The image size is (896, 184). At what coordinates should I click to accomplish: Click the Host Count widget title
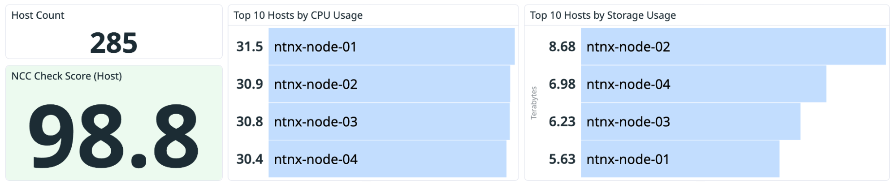point(38,15)
